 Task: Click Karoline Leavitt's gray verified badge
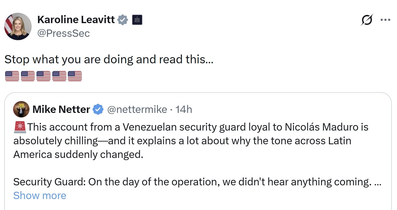[123, 20]
